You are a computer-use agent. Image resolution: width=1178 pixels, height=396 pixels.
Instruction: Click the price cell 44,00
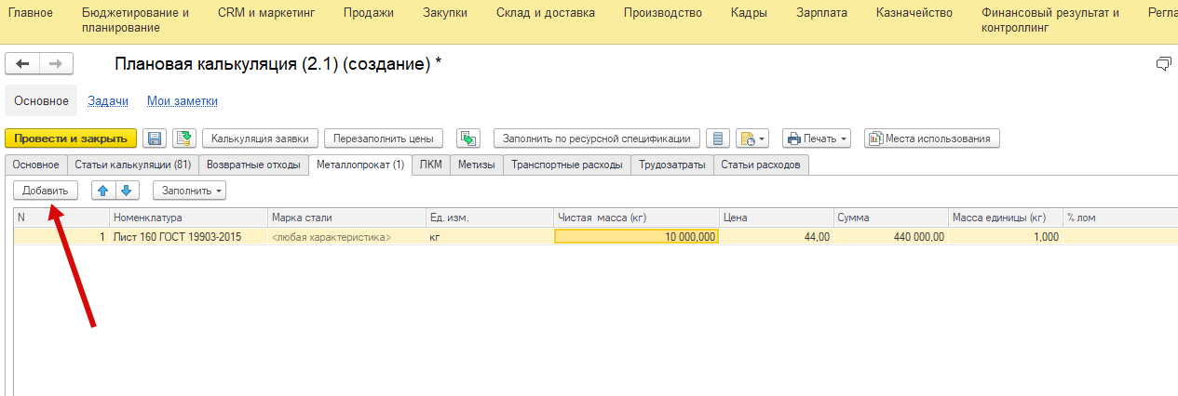tap(776, 237)
